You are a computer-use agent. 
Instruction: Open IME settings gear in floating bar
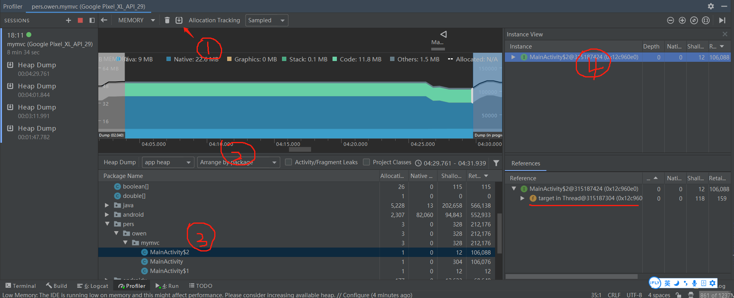pos(712,283)
